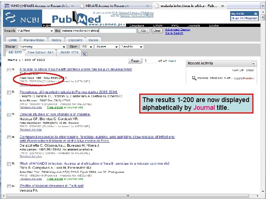266x199 pixels.
Task: Mark the checkbox for result 5
Action: [9, 164]
